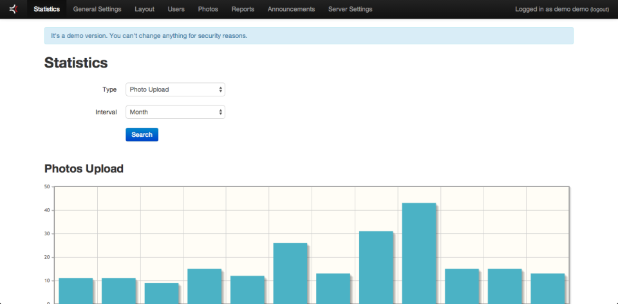
Task: Select the chart bar at value 31
Action: coord(376,267)
